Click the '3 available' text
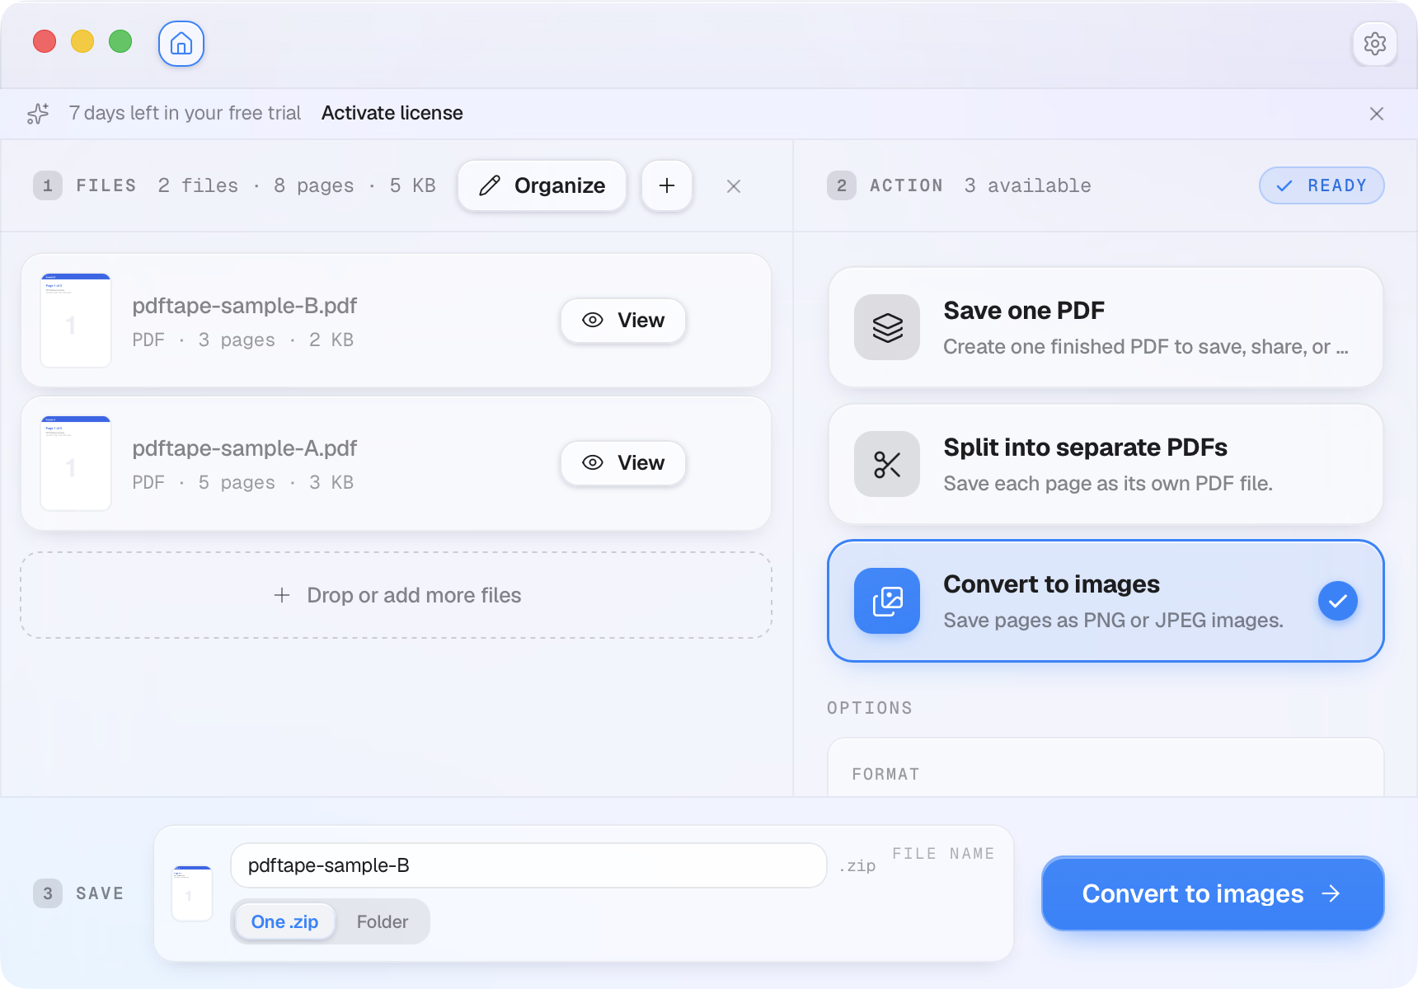The image size is (1418, 989). tap(1027, 185)
